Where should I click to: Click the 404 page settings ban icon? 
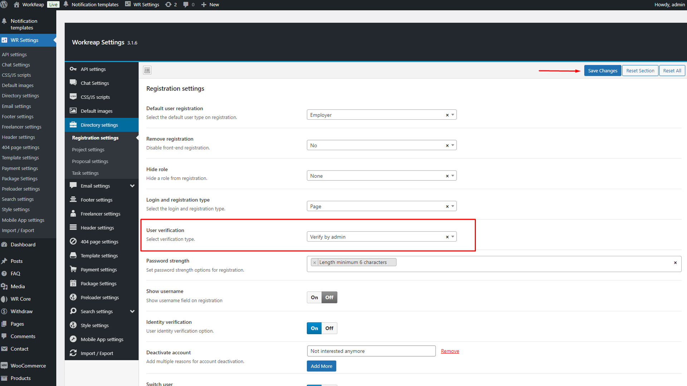tap(73, 241)
